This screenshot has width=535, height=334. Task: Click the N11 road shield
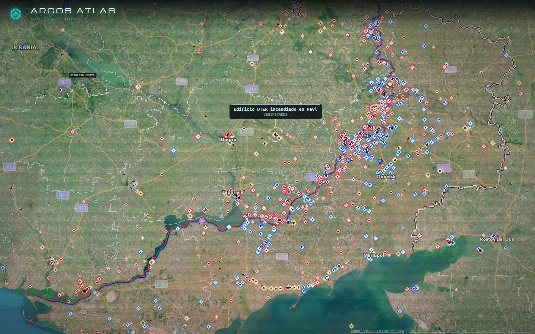coord(81,208)
